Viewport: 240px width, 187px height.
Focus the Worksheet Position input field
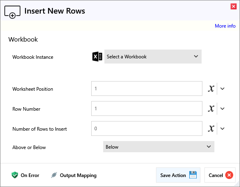pyautogui.click(x=146, y=89)
